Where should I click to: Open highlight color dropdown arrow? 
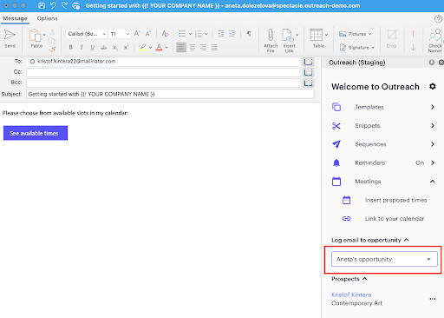pos(150,48)
